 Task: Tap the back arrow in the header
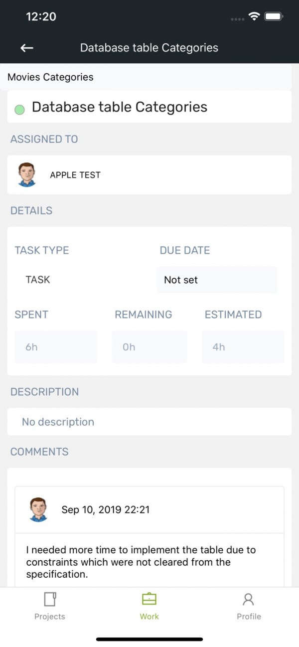click(x=26, y=48)
